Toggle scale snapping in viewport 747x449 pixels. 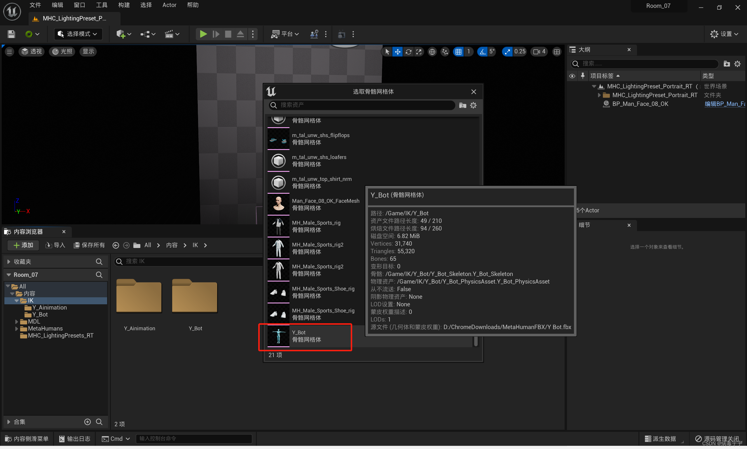(507, 52)
